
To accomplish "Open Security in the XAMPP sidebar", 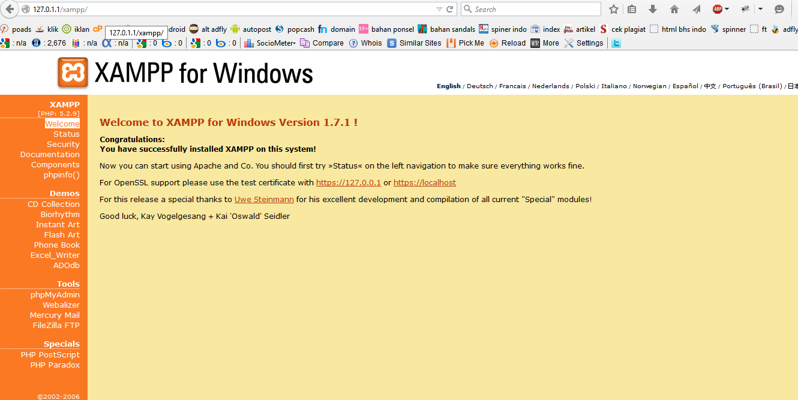I will pos(63,145).
